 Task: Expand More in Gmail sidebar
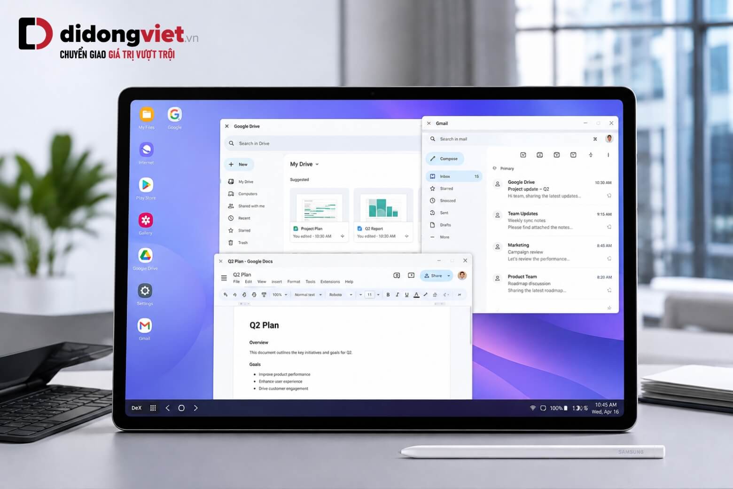440,237
